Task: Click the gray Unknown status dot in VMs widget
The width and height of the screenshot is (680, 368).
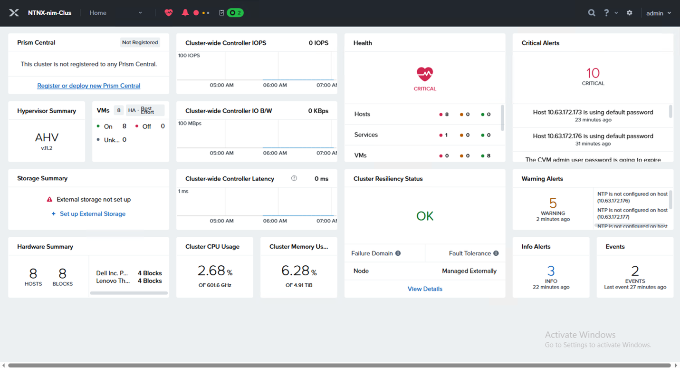Action: click(x=98, y=140)
